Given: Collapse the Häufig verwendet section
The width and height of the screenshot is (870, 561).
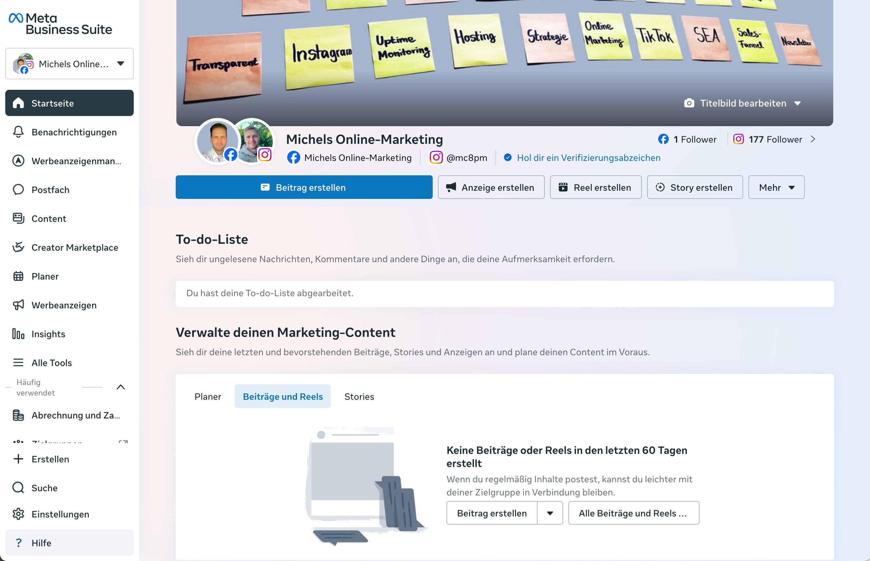Looking at the screenshot, I should (x=121, y=387).
